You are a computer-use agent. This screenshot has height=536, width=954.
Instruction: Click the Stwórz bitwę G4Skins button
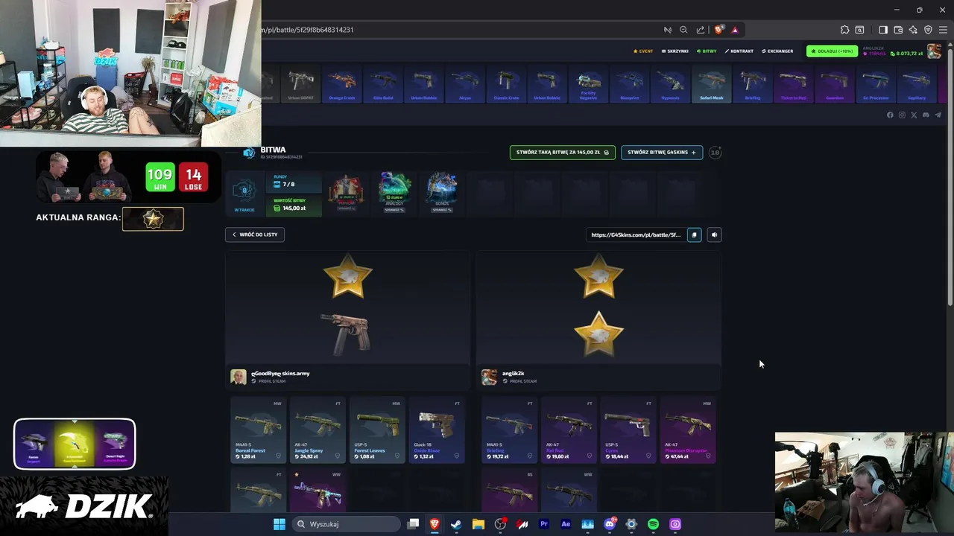662,153
